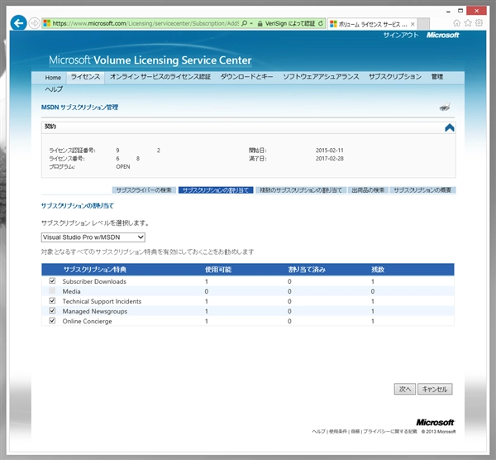496x460 pixels.
Task: Click the footer ヘルプ link
Action: click(318, 432)
